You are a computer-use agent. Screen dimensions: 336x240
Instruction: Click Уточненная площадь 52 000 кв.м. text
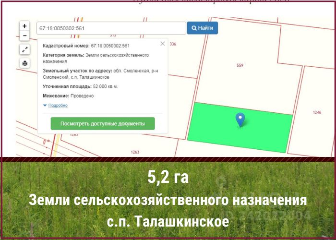80,86
